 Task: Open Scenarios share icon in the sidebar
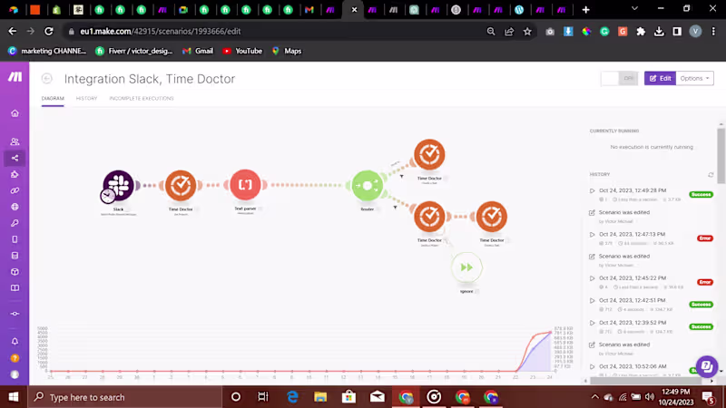(x=15, y=158)
